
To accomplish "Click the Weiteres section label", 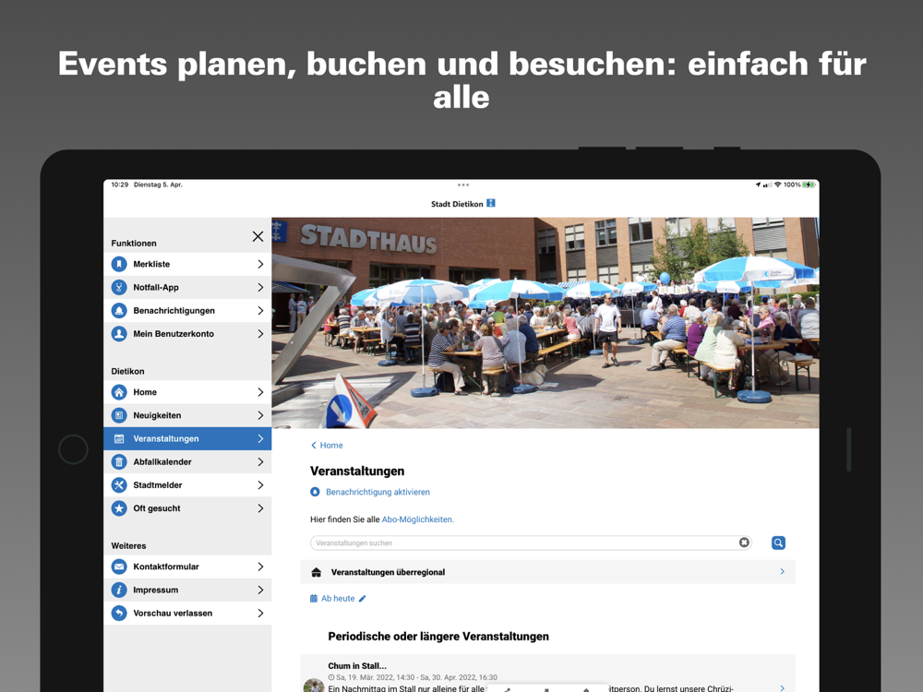I will point(128,546).
